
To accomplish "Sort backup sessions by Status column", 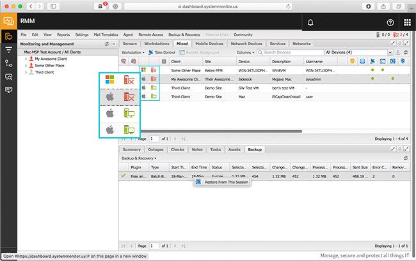I will pos(219,167).
